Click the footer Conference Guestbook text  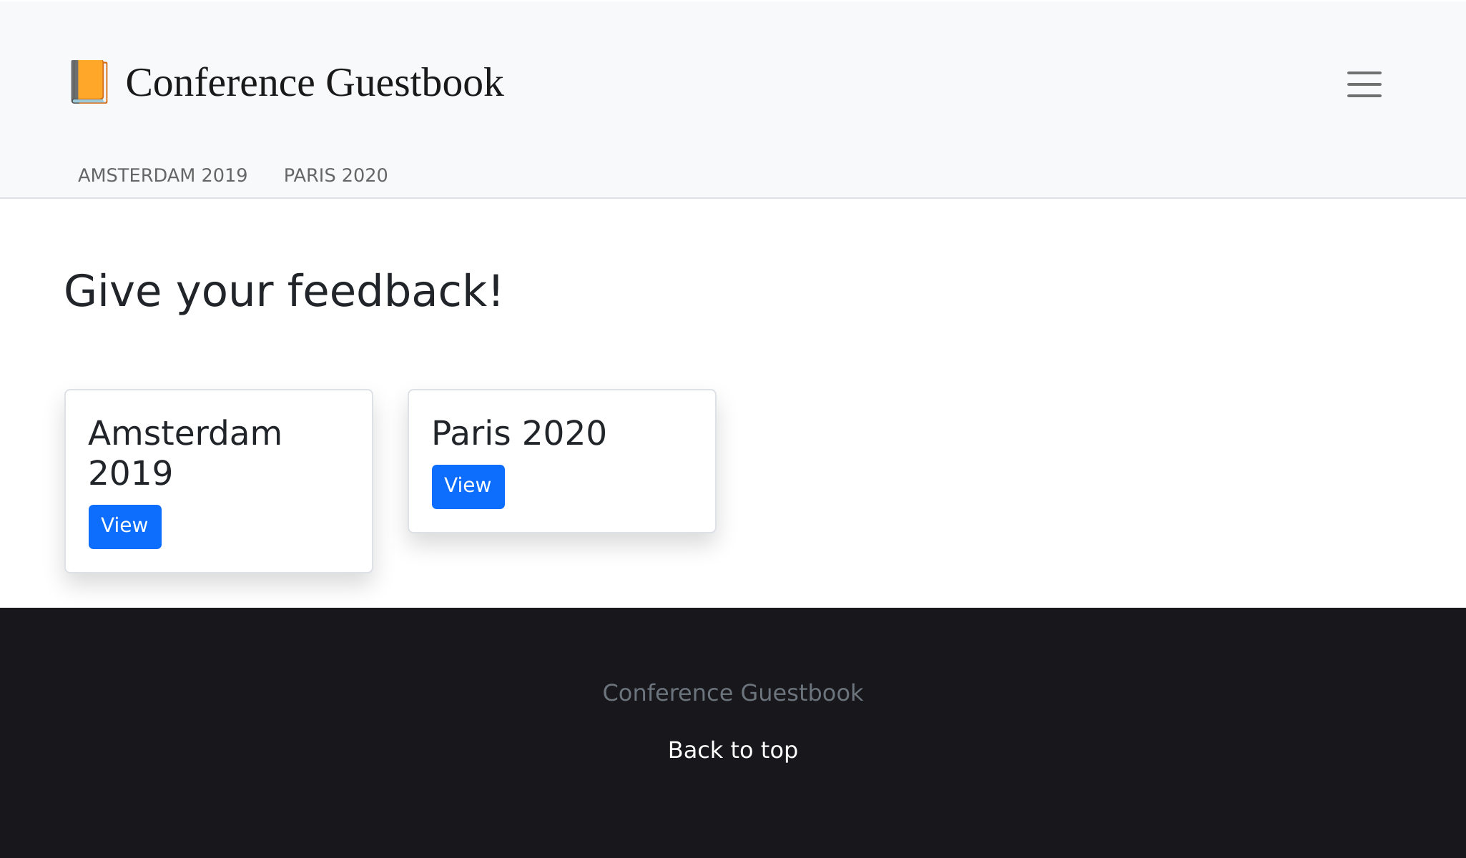click(732, 693)
